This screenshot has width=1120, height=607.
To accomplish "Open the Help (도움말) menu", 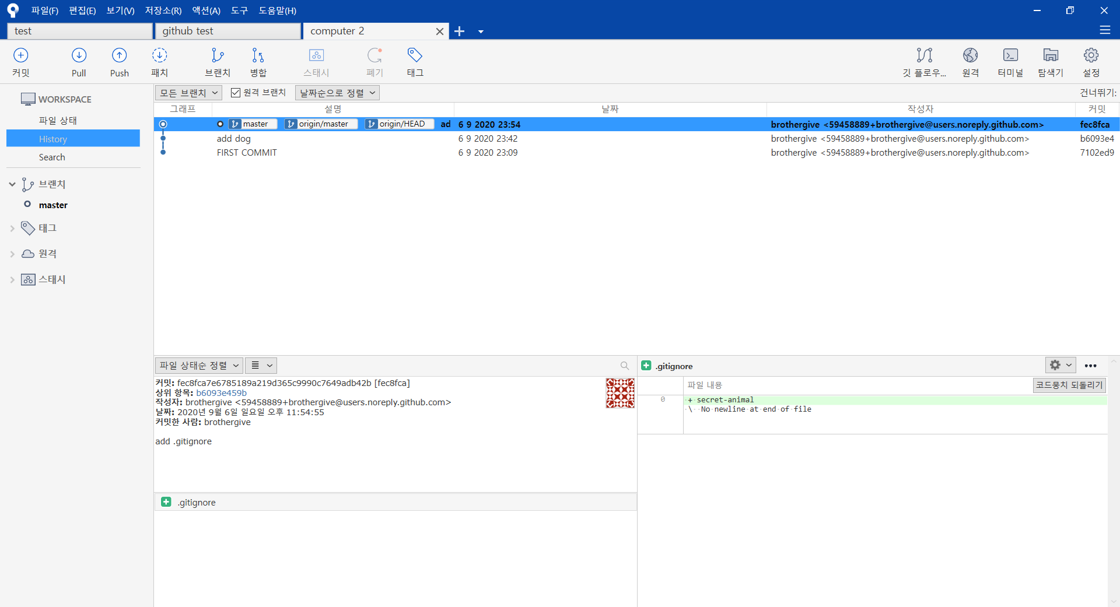I will [278, 10].
